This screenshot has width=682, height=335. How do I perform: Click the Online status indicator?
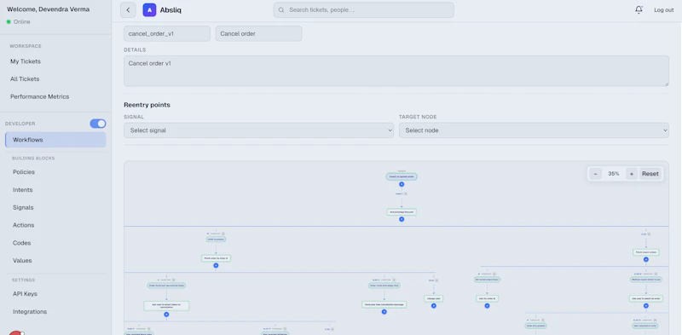click(x=19, y=22)
